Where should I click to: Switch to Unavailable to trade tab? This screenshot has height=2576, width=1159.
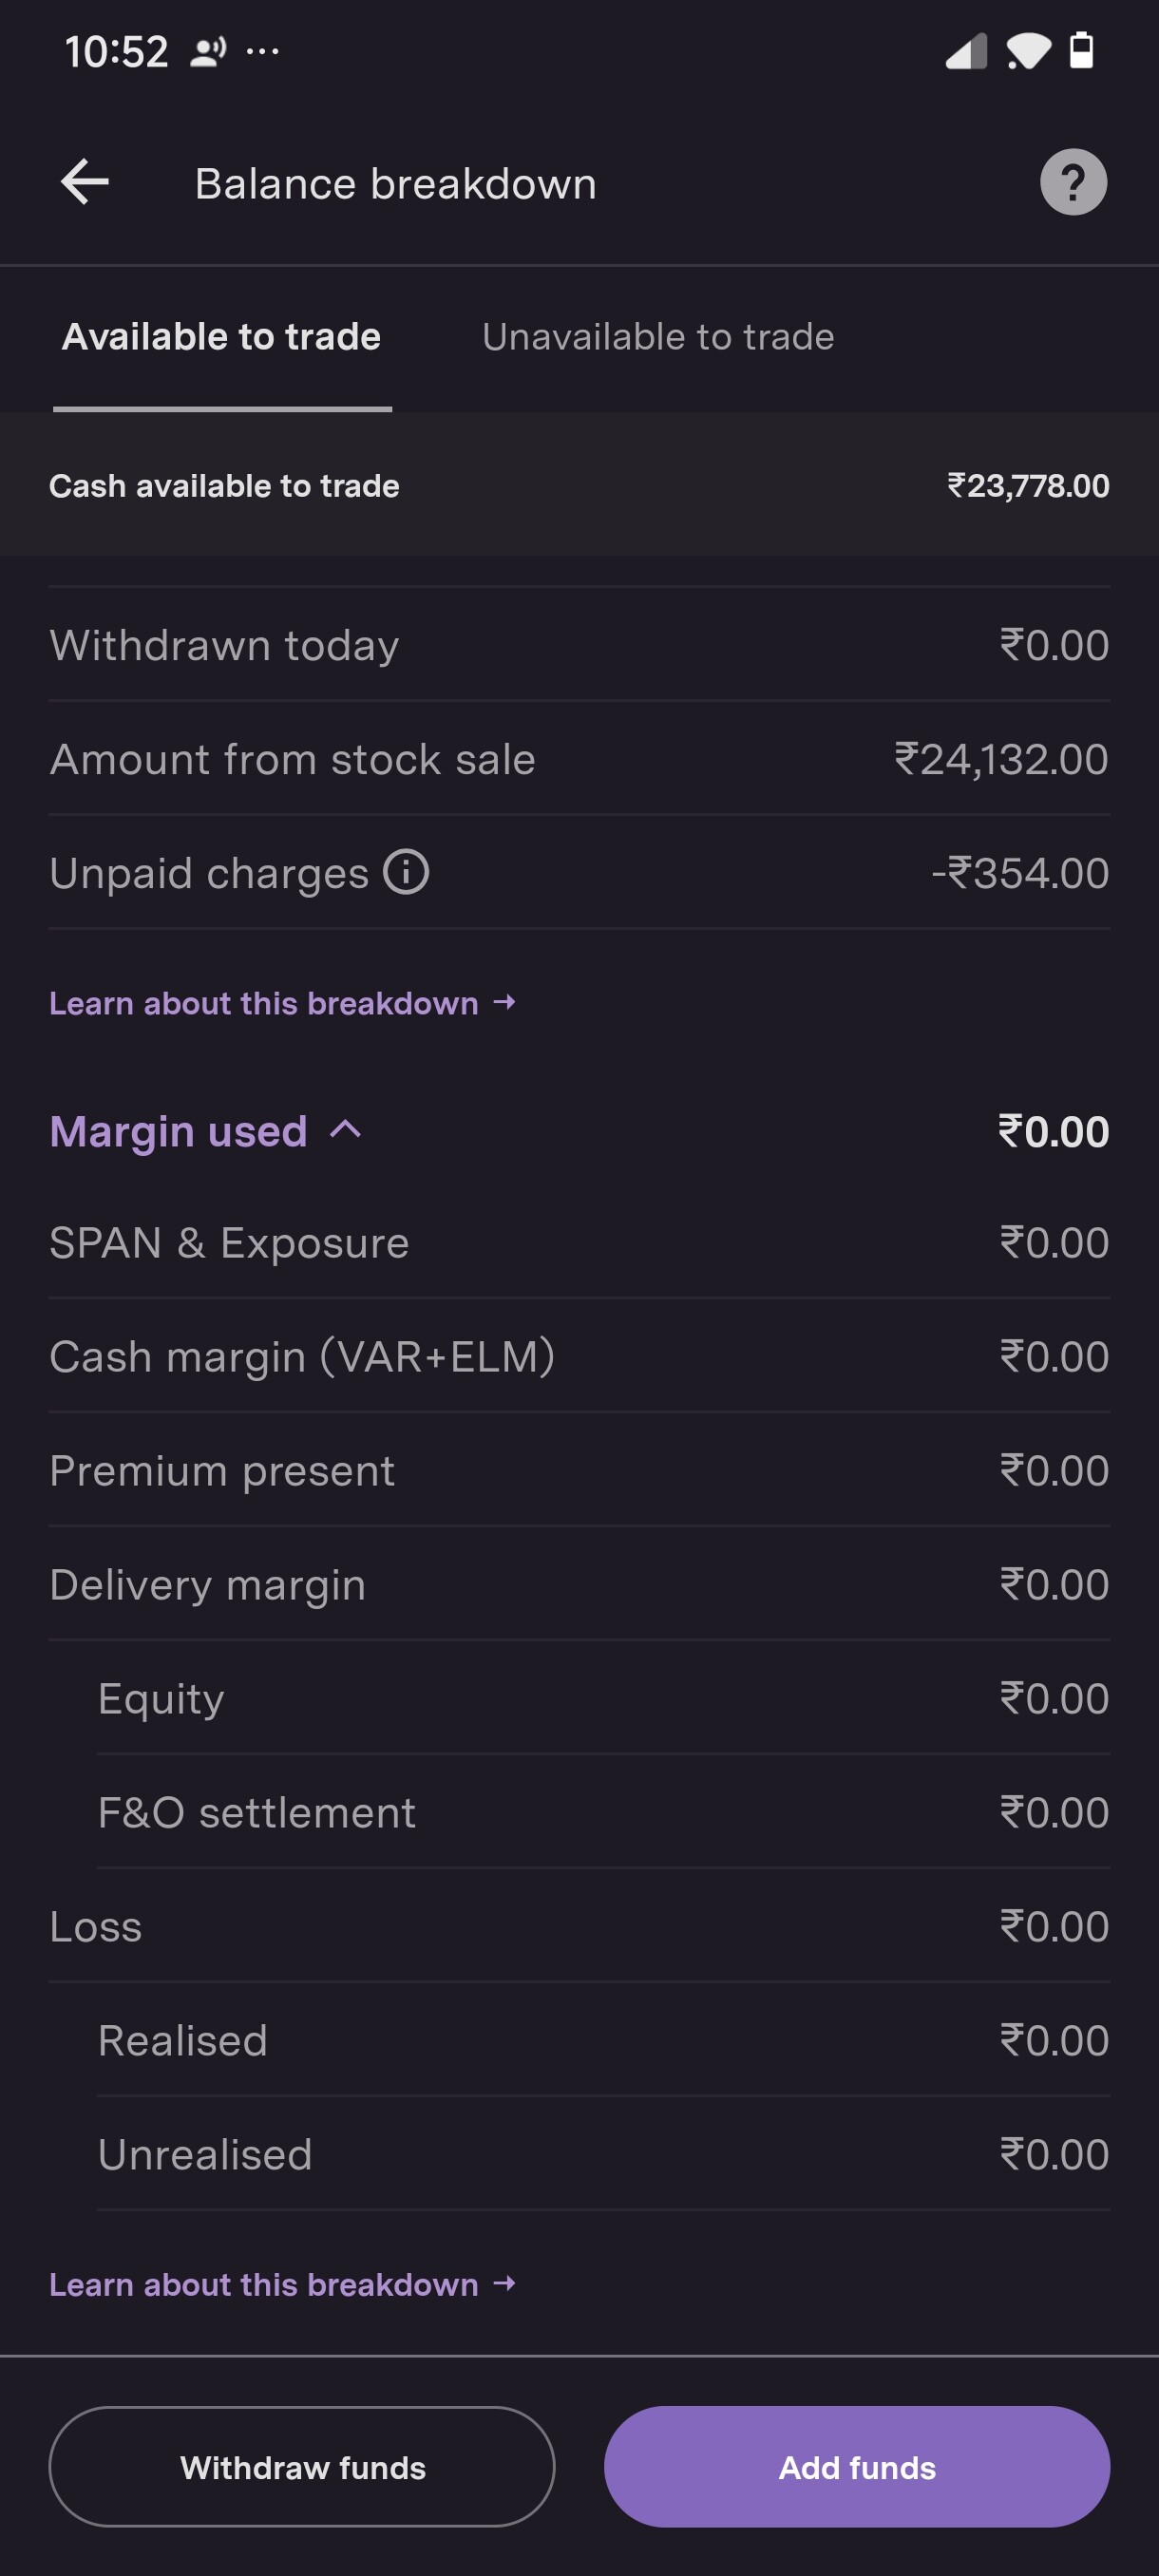[x=658, y=337]
